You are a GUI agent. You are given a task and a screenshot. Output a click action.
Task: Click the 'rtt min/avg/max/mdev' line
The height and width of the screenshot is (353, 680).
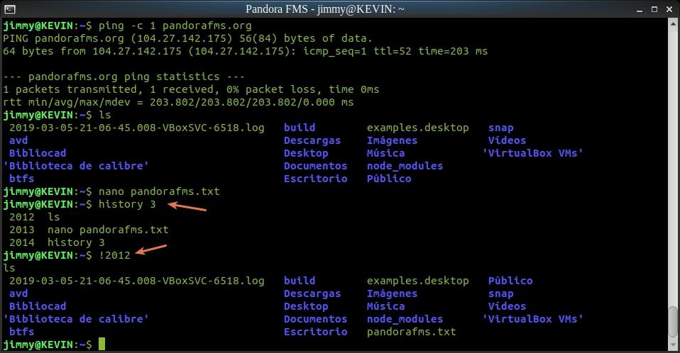pyautogui.click(x=177, y=102)
